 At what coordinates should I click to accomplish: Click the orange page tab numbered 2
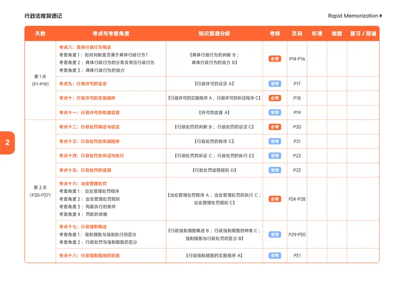tap(7, 142)
